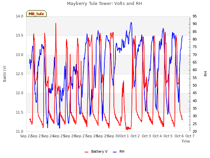The image size is (210, 158).
Task: Click the 95 right axis value
Action: (195, 16)
